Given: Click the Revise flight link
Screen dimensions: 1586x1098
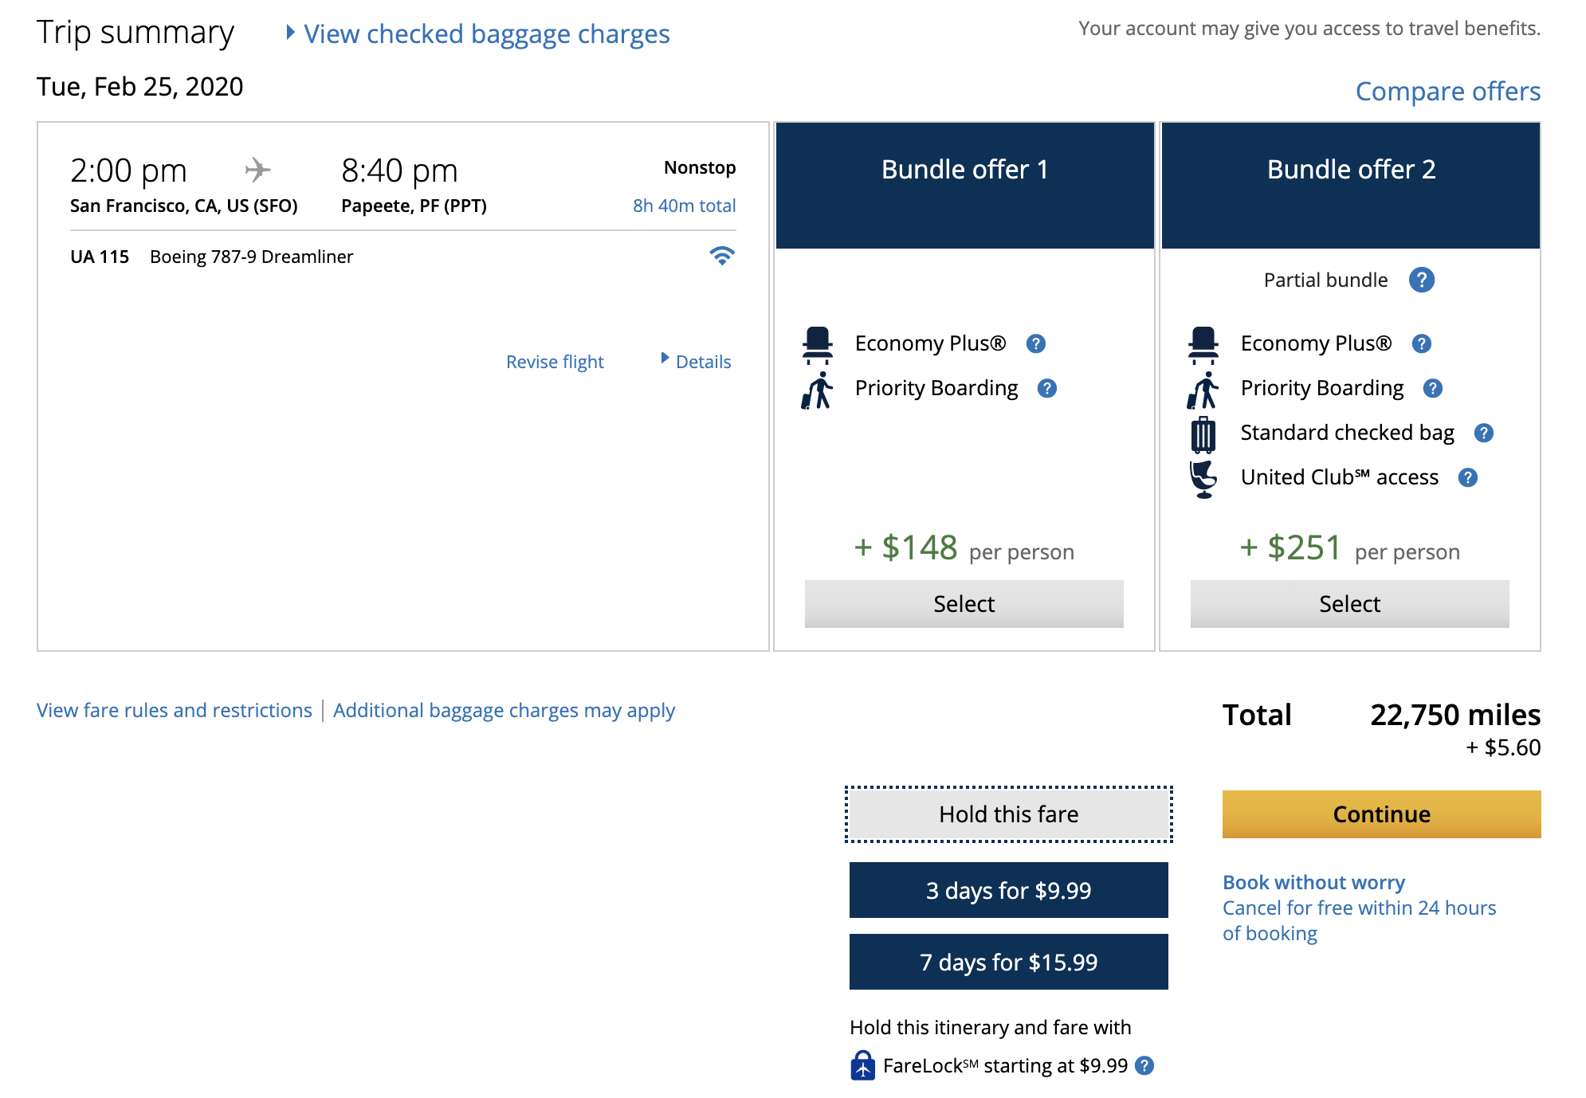Looking at the screenshot, I should tap(555, 362).
